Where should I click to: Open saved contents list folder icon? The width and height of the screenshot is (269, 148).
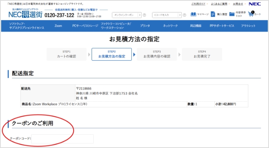[232, 14]
